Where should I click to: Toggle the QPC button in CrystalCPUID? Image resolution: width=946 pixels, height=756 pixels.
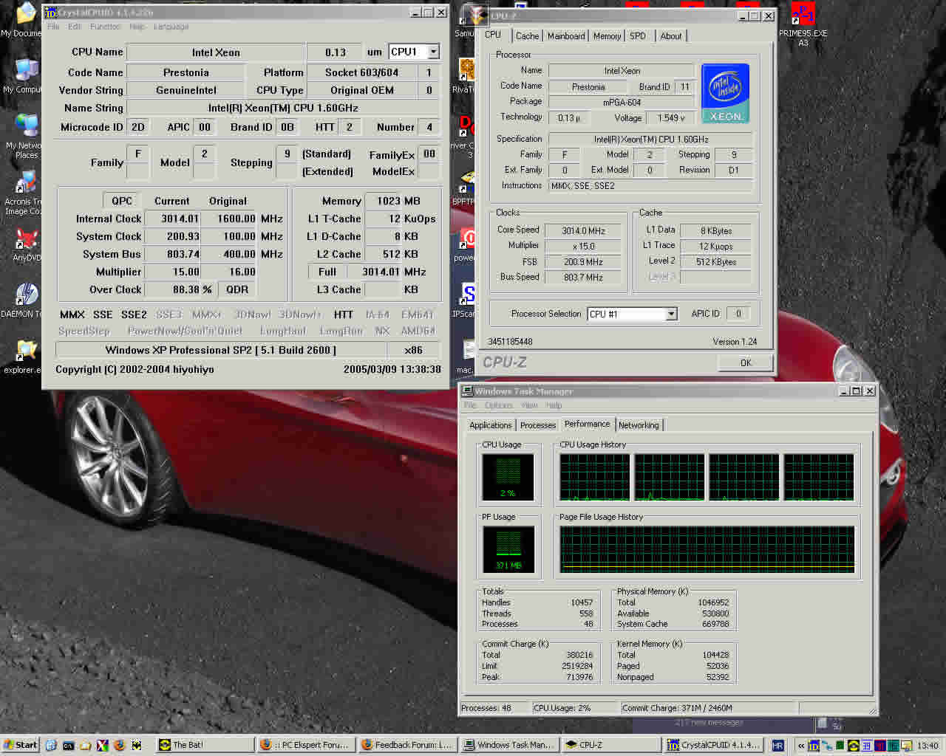click(122, 201)
